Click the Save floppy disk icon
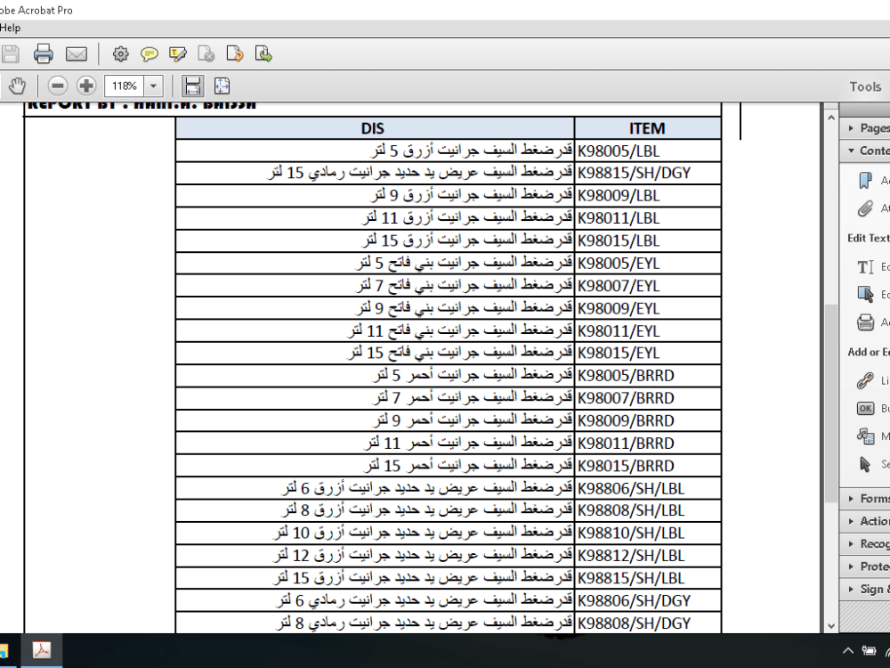 point(10,54)
